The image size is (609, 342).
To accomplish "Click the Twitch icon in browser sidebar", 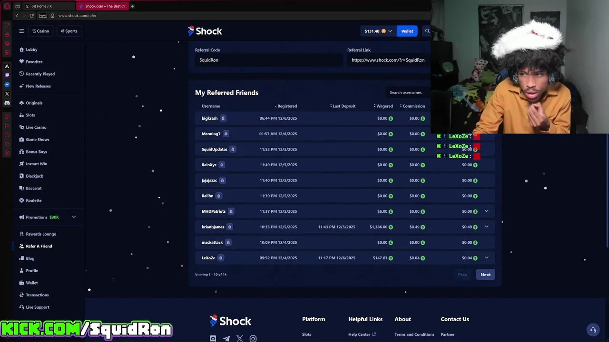I will [x=7, y=75].
